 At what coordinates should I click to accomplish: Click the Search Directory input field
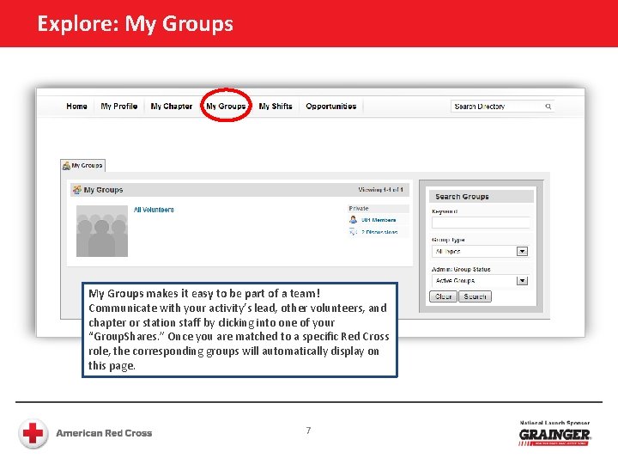click(x=502, y=107)
